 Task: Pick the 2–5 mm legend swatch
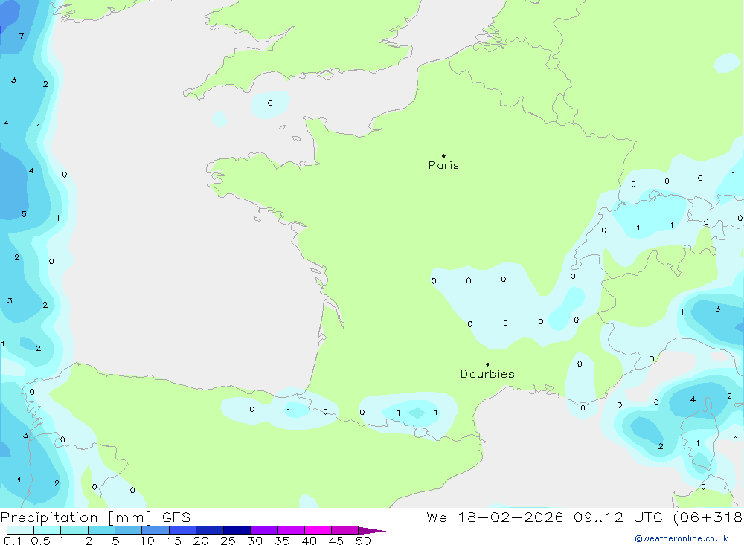101,530
